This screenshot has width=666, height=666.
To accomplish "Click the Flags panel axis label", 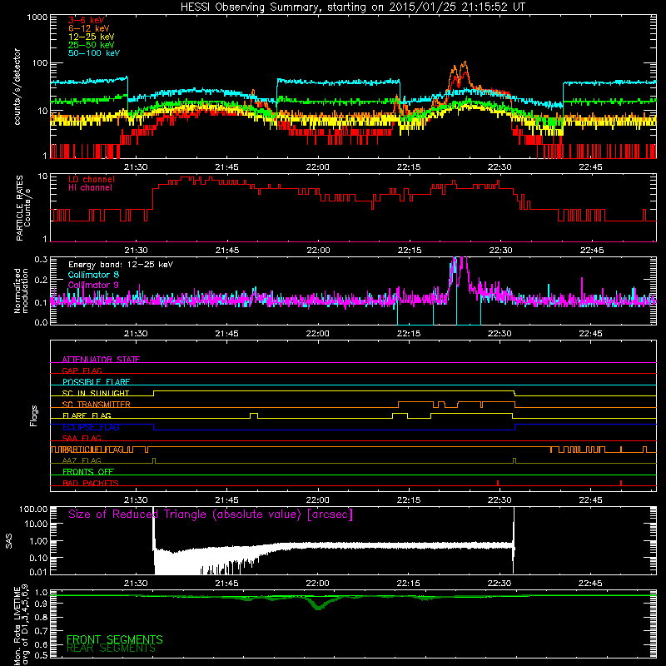I will (x=34, y=415).
